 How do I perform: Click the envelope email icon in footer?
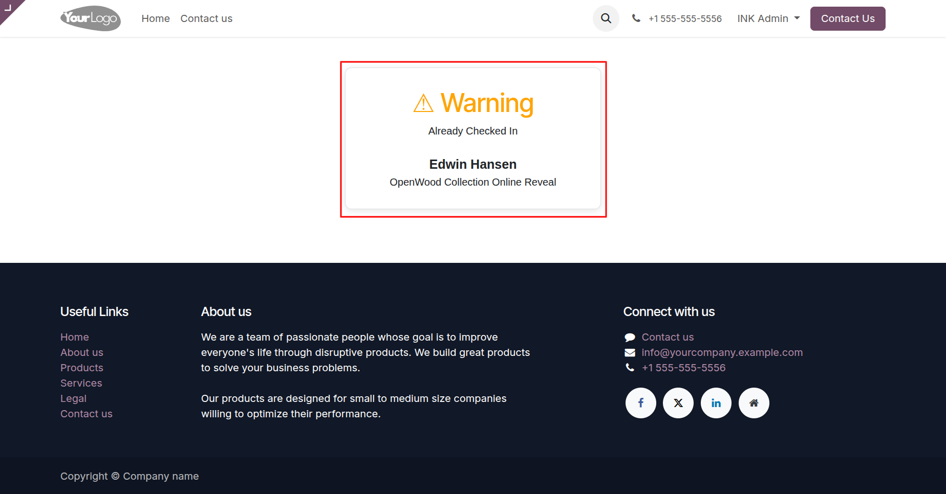630,353
